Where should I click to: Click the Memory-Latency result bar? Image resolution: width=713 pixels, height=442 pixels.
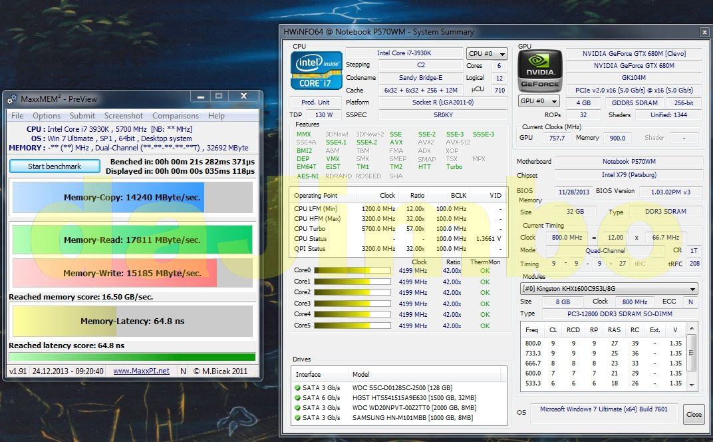132,321
